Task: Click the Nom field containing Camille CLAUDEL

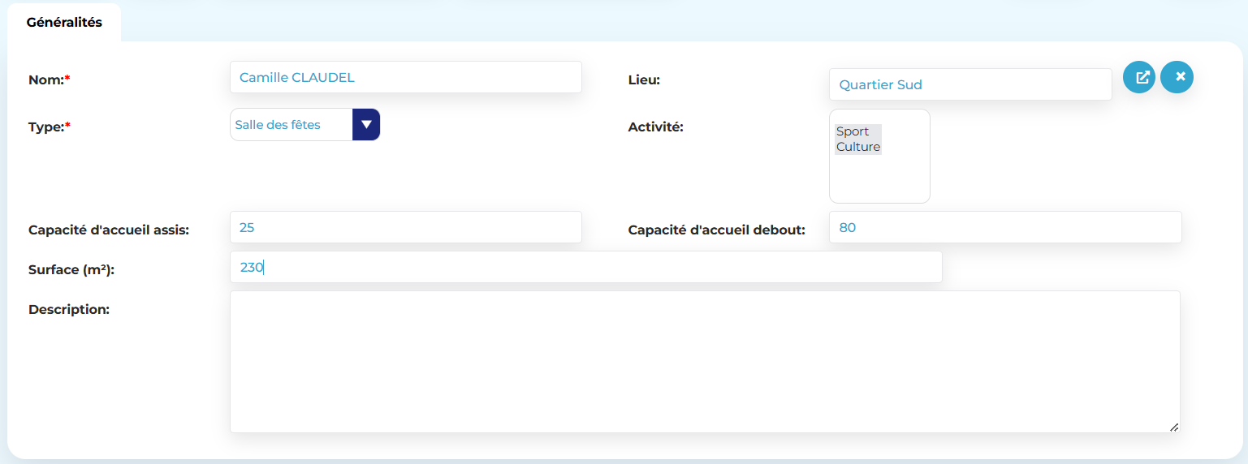Action: (x=405, y=78)
